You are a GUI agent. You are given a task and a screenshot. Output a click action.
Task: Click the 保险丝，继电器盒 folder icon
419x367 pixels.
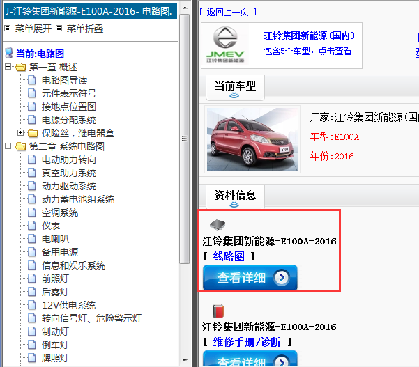click(x=33, y=133)
